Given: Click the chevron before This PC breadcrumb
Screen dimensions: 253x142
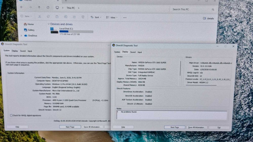Looking at the screenshot, I should pos(63,8).
